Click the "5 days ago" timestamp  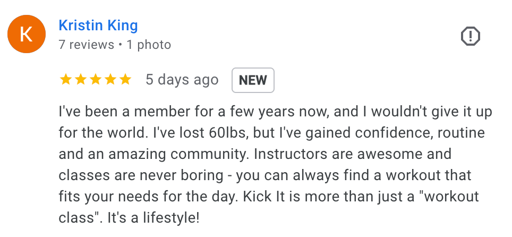(182, 80)
